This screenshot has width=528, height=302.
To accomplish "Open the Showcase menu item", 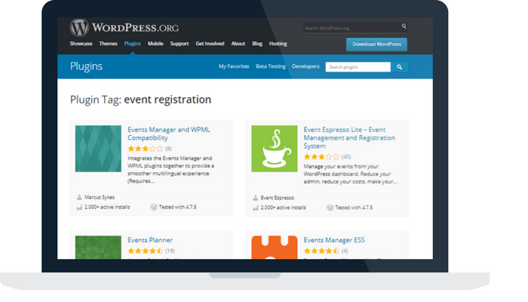I will [x=81, y=44].
